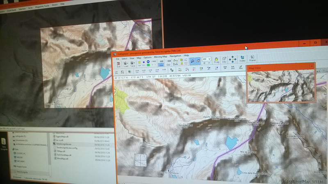Open the File menu in OziExplorer
This screenshot has height=184, width=328.
(117, 59)
